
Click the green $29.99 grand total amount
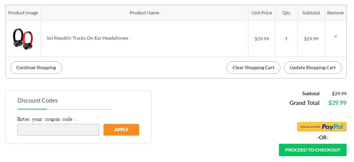point(337,103)
